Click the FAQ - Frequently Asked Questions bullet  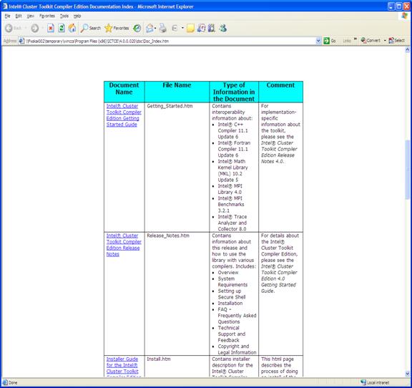pos(237,316)
